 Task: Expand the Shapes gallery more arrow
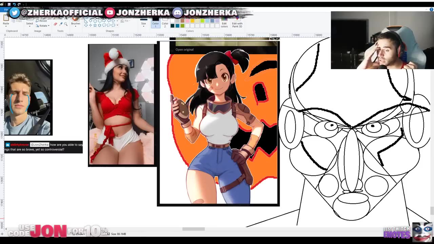pos(117,25)
